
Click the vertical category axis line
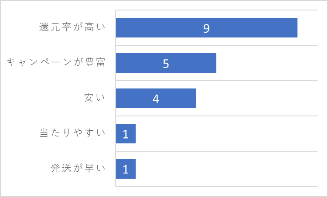pos(116,98)
